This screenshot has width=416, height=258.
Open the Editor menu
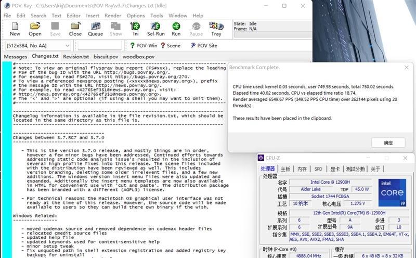(x=73, y=16)
